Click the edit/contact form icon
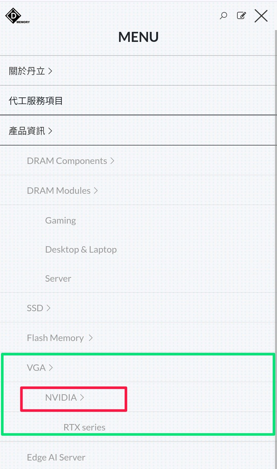This screenshot has height=469, width=277. coord(241,16)
